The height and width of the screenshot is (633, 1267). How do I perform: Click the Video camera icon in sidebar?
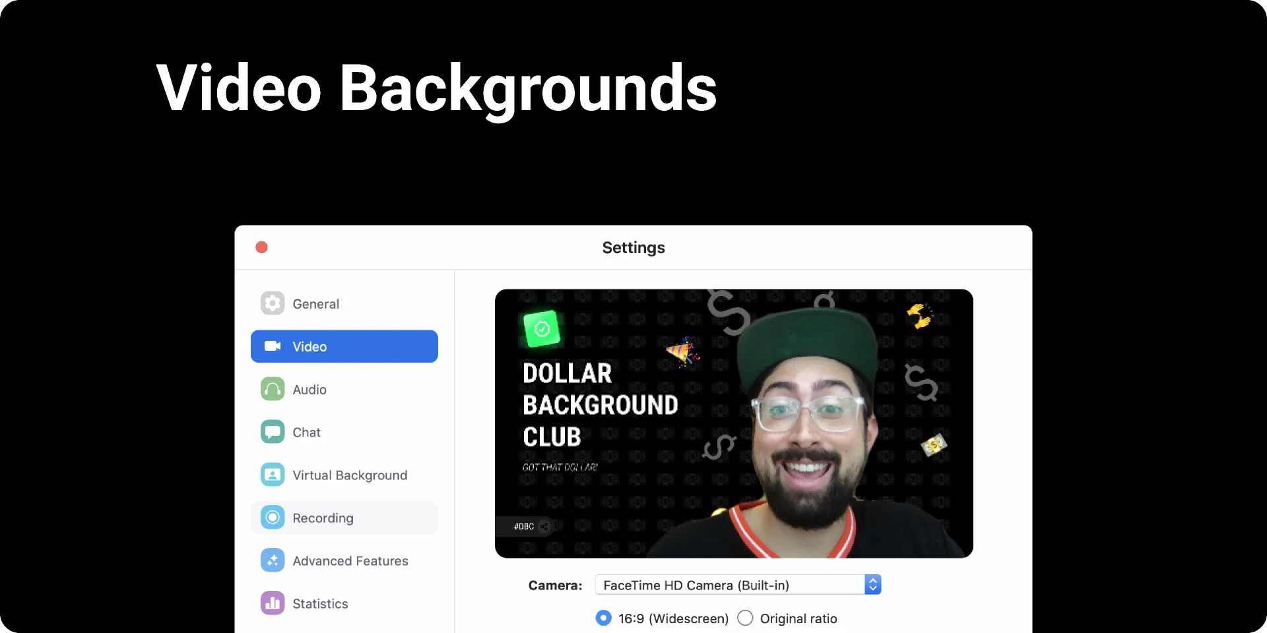pyautogui.click(x=273, y=346)
